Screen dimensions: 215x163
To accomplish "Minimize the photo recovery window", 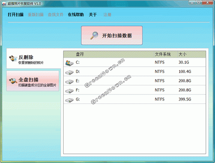I will point(192,3).
